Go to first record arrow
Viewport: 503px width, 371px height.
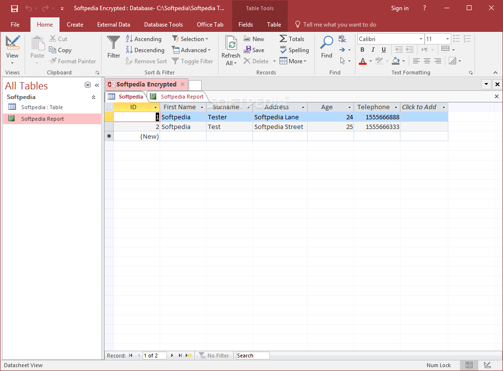131,356
